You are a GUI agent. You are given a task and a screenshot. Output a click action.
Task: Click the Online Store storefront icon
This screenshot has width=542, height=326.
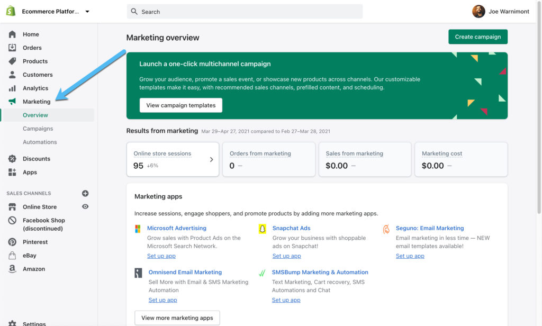[13, 207]
